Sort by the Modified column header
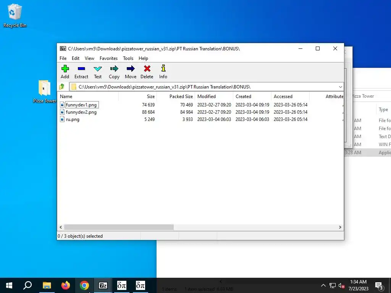 pyautogui.click(x=214, y=97)
